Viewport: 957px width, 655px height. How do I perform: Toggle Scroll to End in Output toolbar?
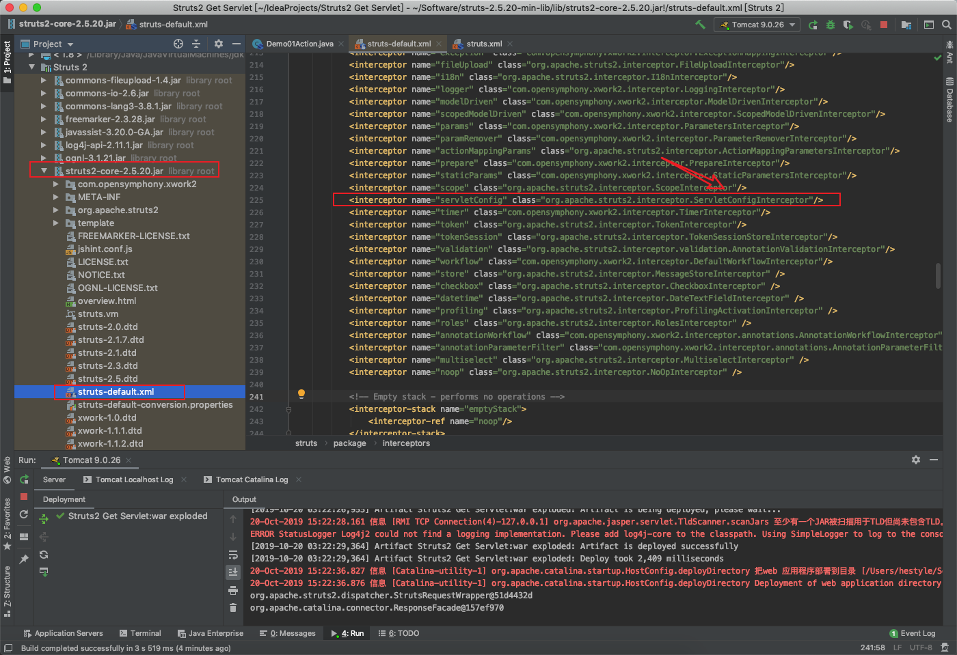click(233, 572)
